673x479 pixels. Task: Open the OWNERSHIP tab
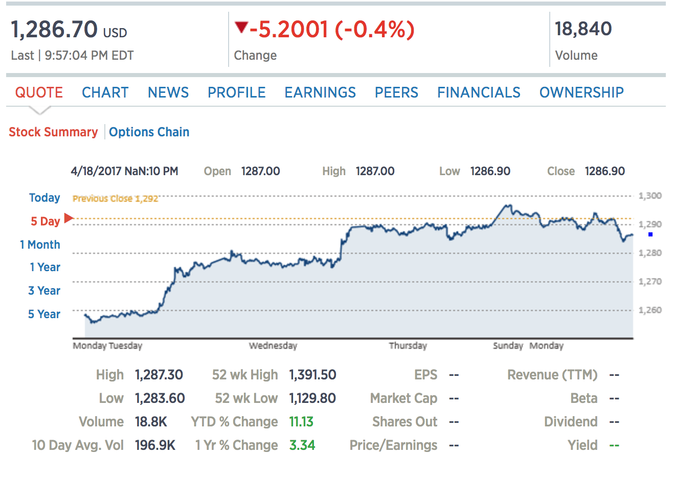click(x=581, y=92)
